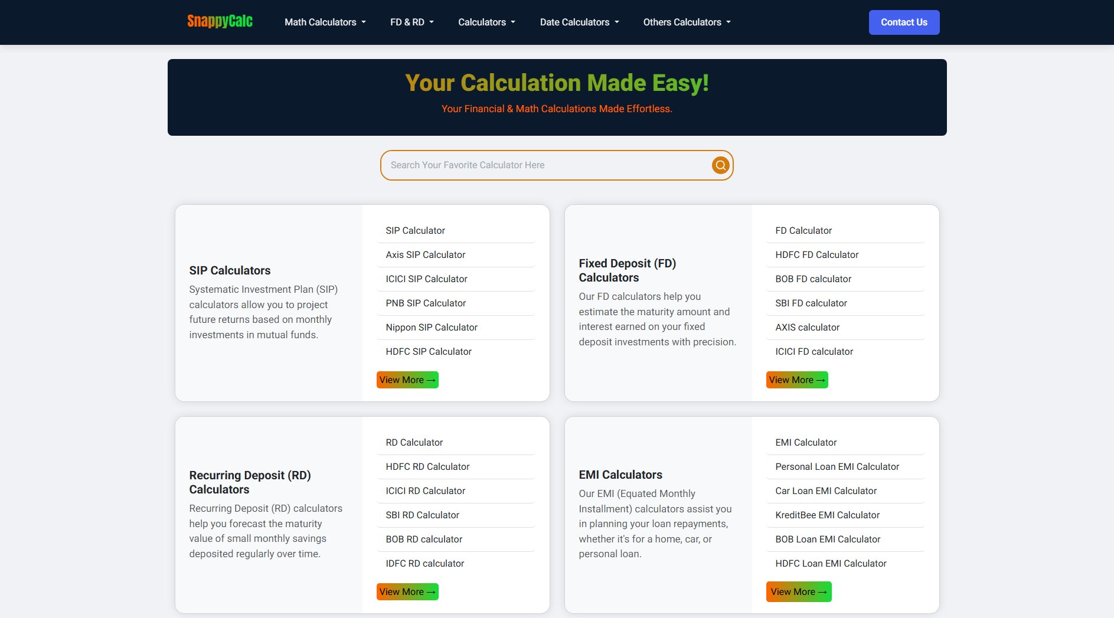Open the Others Calculators menu
The image size is (1114, 618).
click(687, 22)
